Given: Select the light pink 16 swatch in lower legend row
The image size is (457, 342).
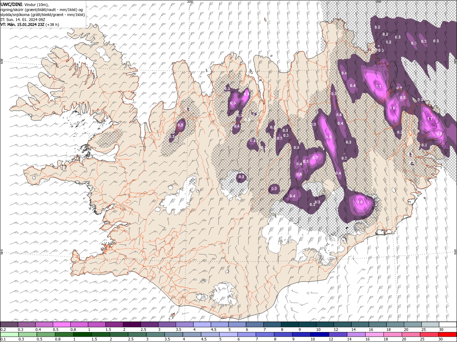Looking at the screenshot, I should click(374, 335).
